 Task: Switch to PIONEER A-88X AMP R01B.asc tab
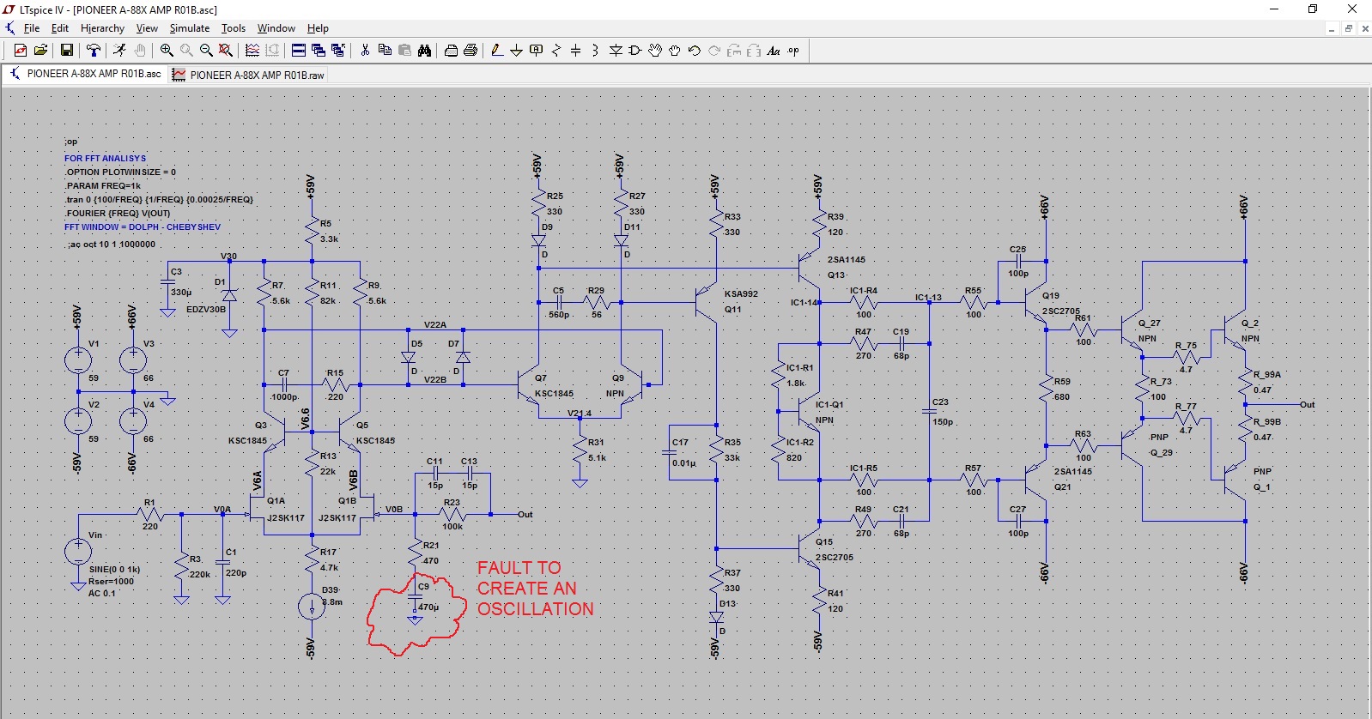coord(86,74)
